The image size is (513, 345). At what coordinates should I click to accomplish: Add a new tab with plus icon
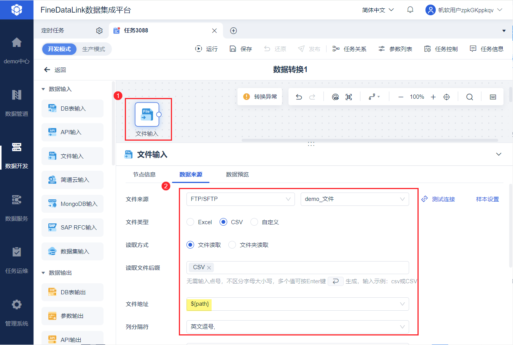pos(234,30)
